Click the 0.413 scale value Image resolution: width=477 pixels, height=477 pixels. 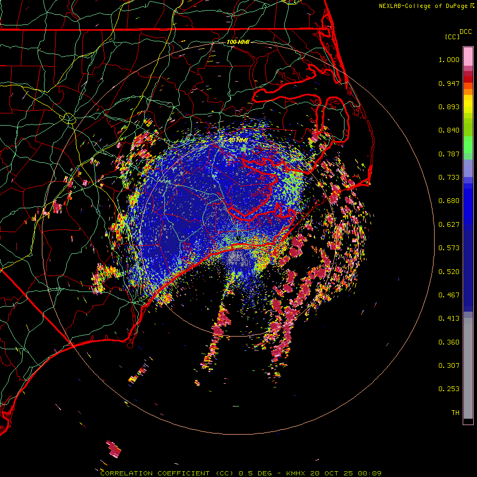(449, 319)
